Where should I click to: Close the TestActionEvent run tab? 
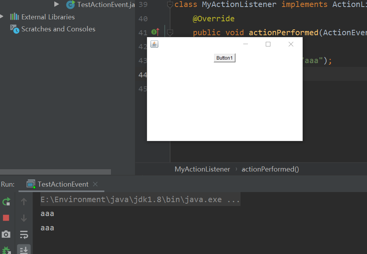click(x=95, y=184)
